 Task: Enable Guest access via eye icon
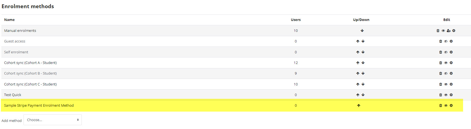pyautogui.click(x=446, y=41)
